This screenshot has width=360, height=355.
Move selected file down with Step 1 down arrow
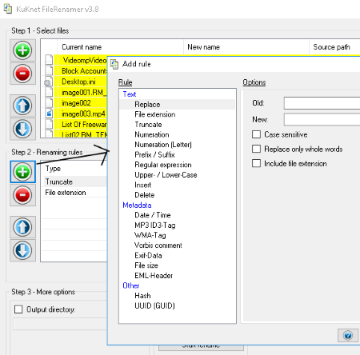pyautogui.click(x=22, y=129)
